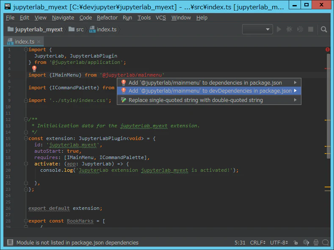The image size is (334, 250).
Task: Collapse BookMarks array fold on line 28
Action: point(26,221)
